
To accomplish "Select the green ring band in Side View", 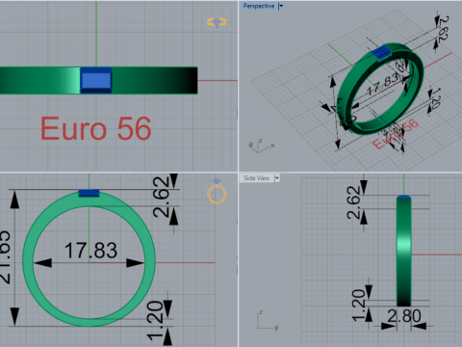I will [404, 252].
